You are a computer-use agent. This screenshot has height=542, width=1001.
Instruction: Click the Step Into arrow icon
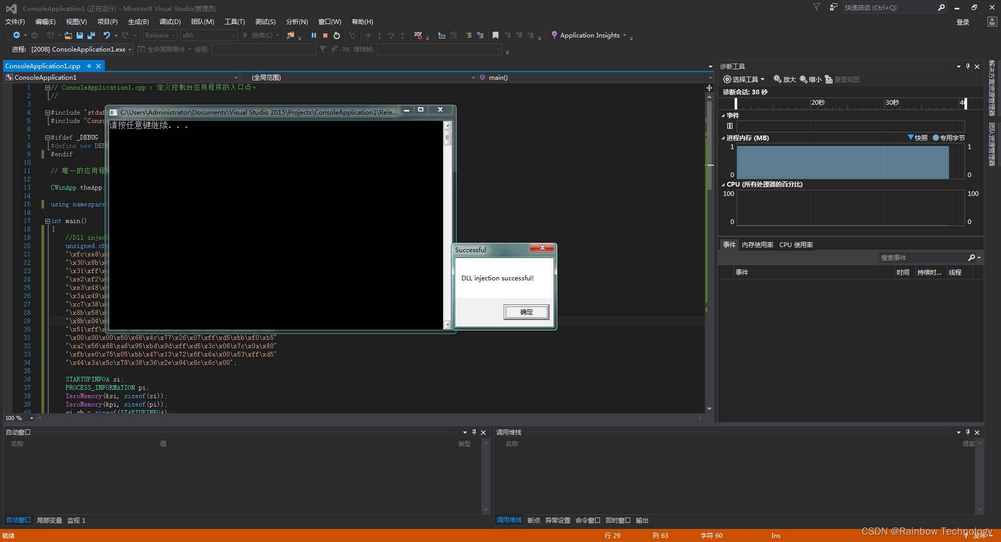(x=379, y=35)
